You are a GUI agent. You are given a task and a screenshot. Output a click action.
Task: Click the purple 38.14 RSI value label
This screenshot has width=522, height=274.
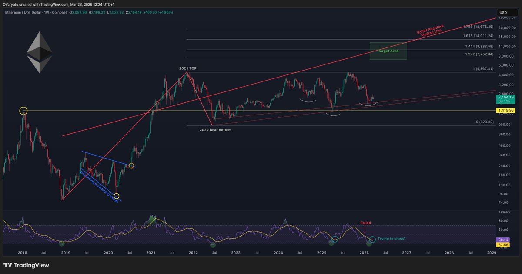[503, 240]
